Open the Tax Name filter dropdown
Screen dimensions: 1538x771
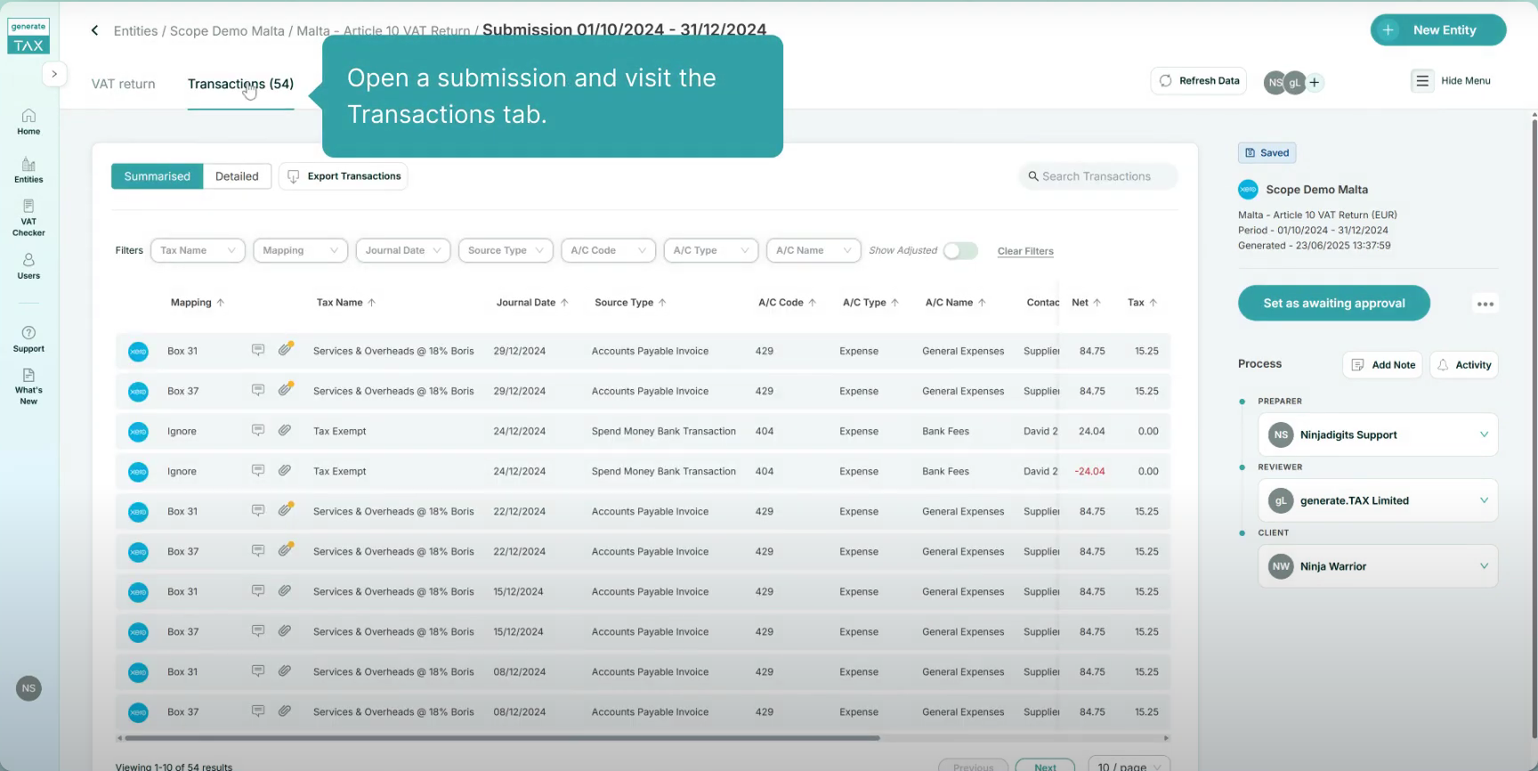[198, 251]
